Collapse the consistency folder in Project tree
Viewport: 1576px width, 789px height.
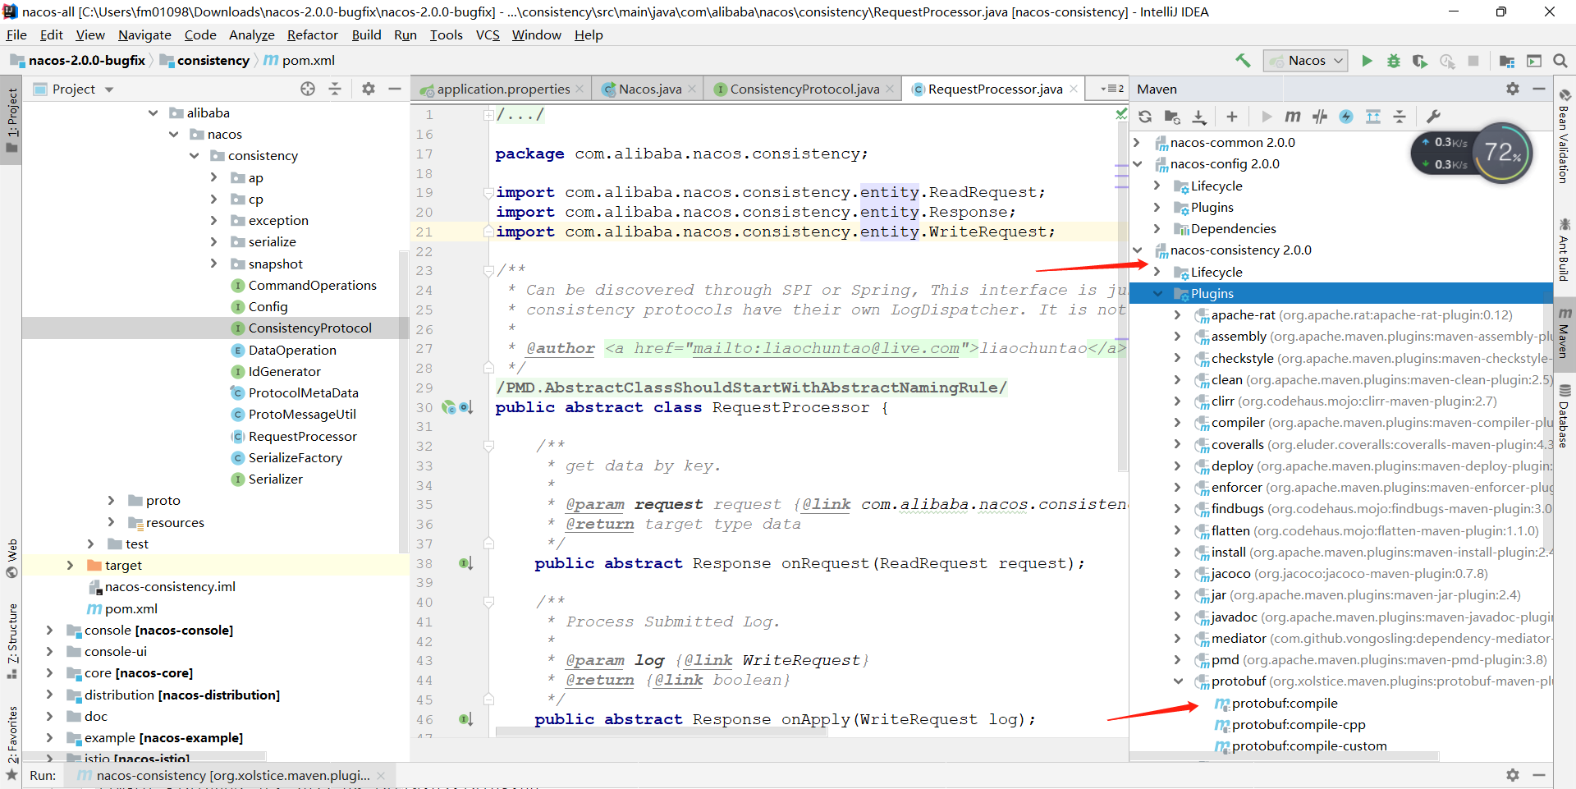coord(195,156)
